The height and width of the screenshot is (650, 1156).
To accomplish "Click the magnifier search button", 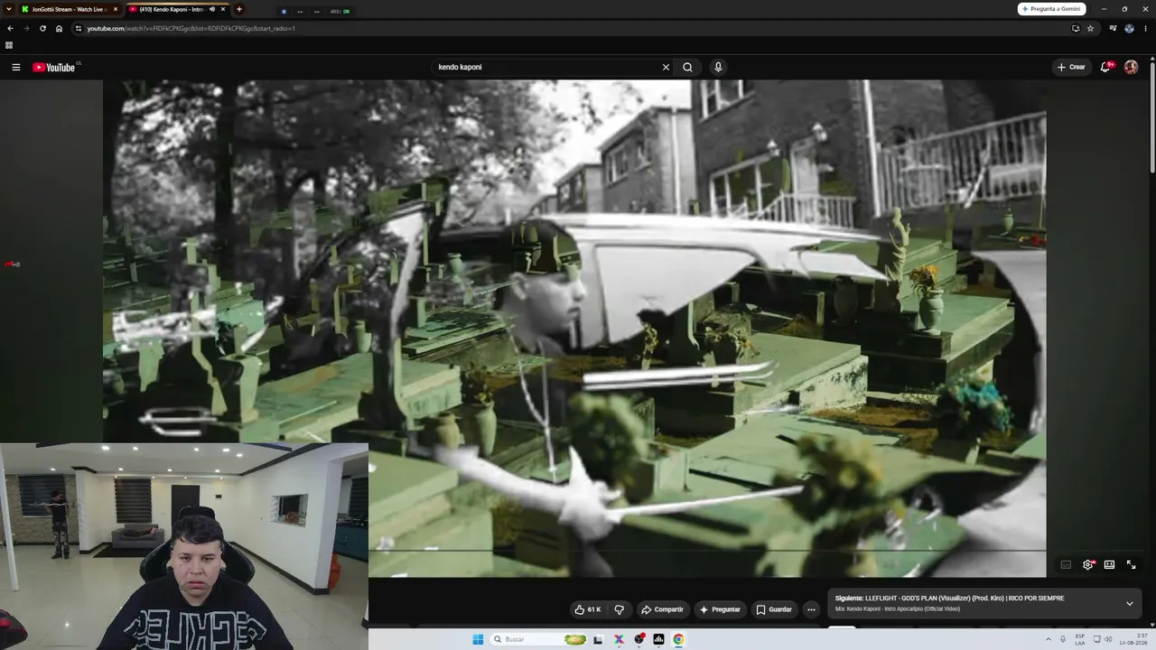I will (x=687, y=67).
